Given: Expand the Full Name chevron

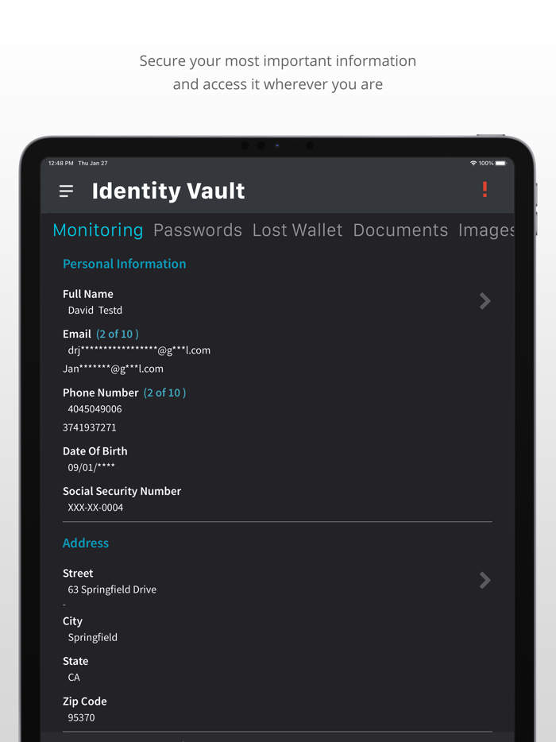Looking at the screenshot, I should 485,301.
